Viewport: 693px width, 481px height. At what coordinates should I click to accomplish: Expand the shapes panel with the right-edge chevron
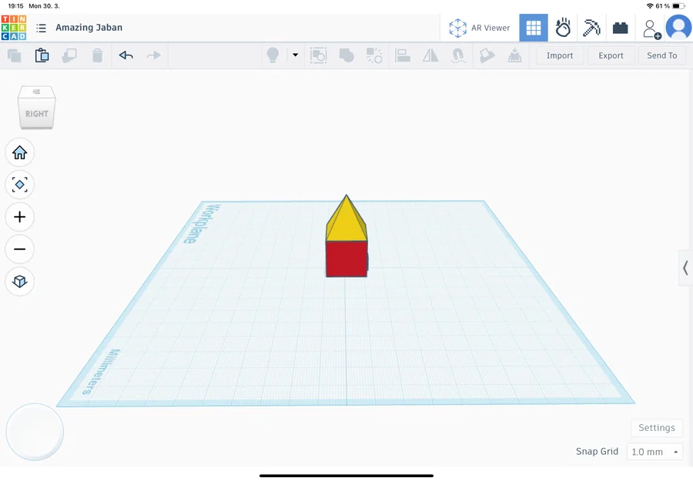click(x=685, y=268)
